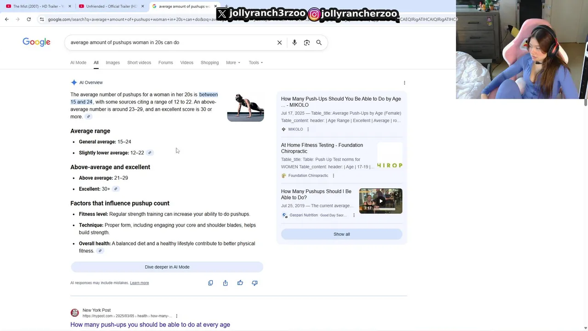Open the site info icon in address bar

click(x=42, y=19)
